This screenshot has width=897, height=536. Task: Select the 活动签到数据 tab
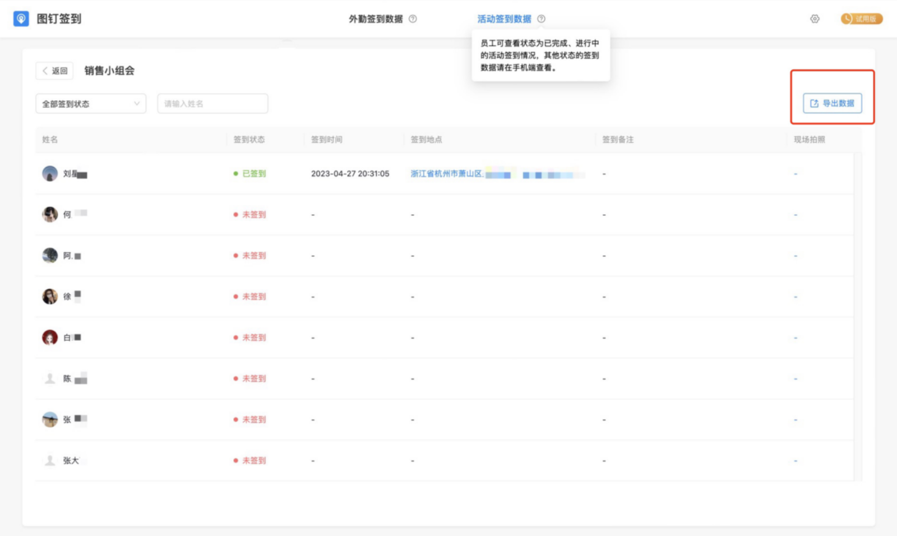[x=504, y=19]
